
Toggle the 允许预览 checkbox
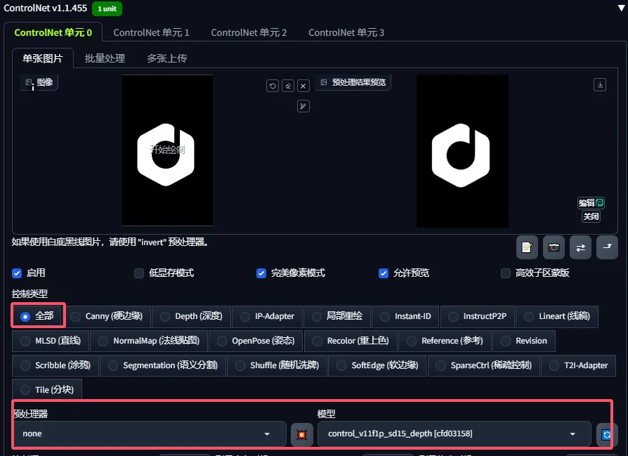pos(384,273)
